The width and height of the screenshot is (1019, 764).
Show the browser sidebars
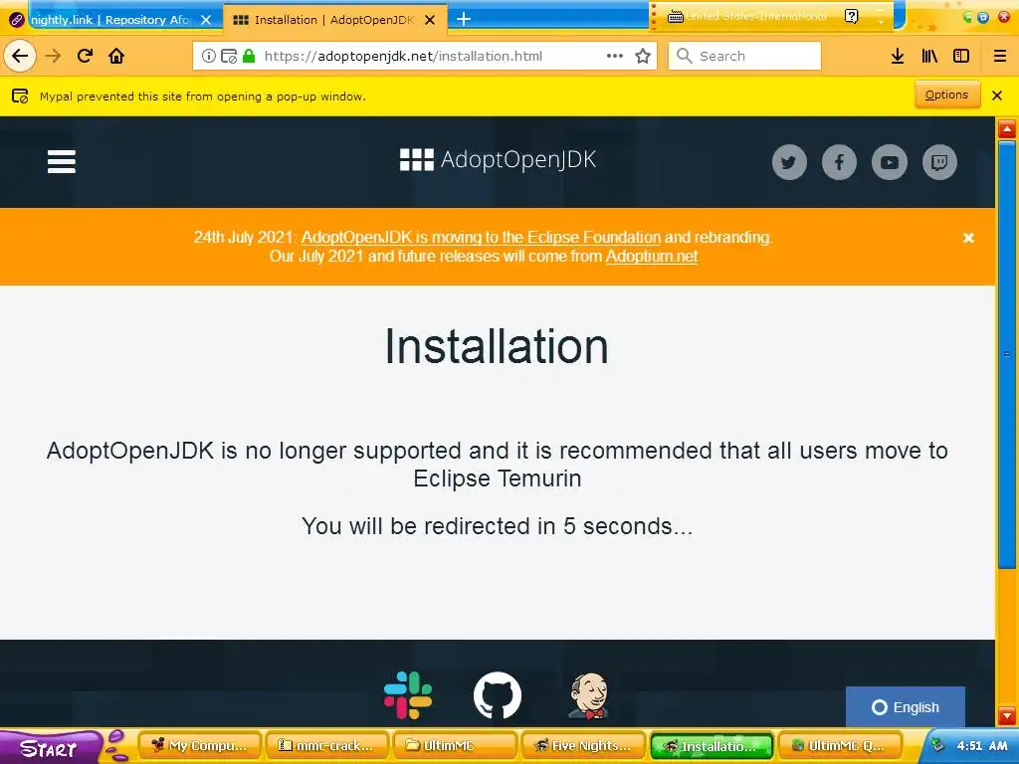(961, 56)
